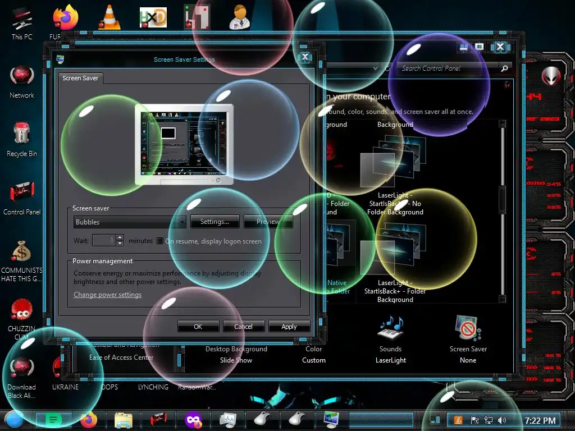Click the network tray icon
Image resolution: width=575 pixels, height=431 pixels.
(488, 420)
